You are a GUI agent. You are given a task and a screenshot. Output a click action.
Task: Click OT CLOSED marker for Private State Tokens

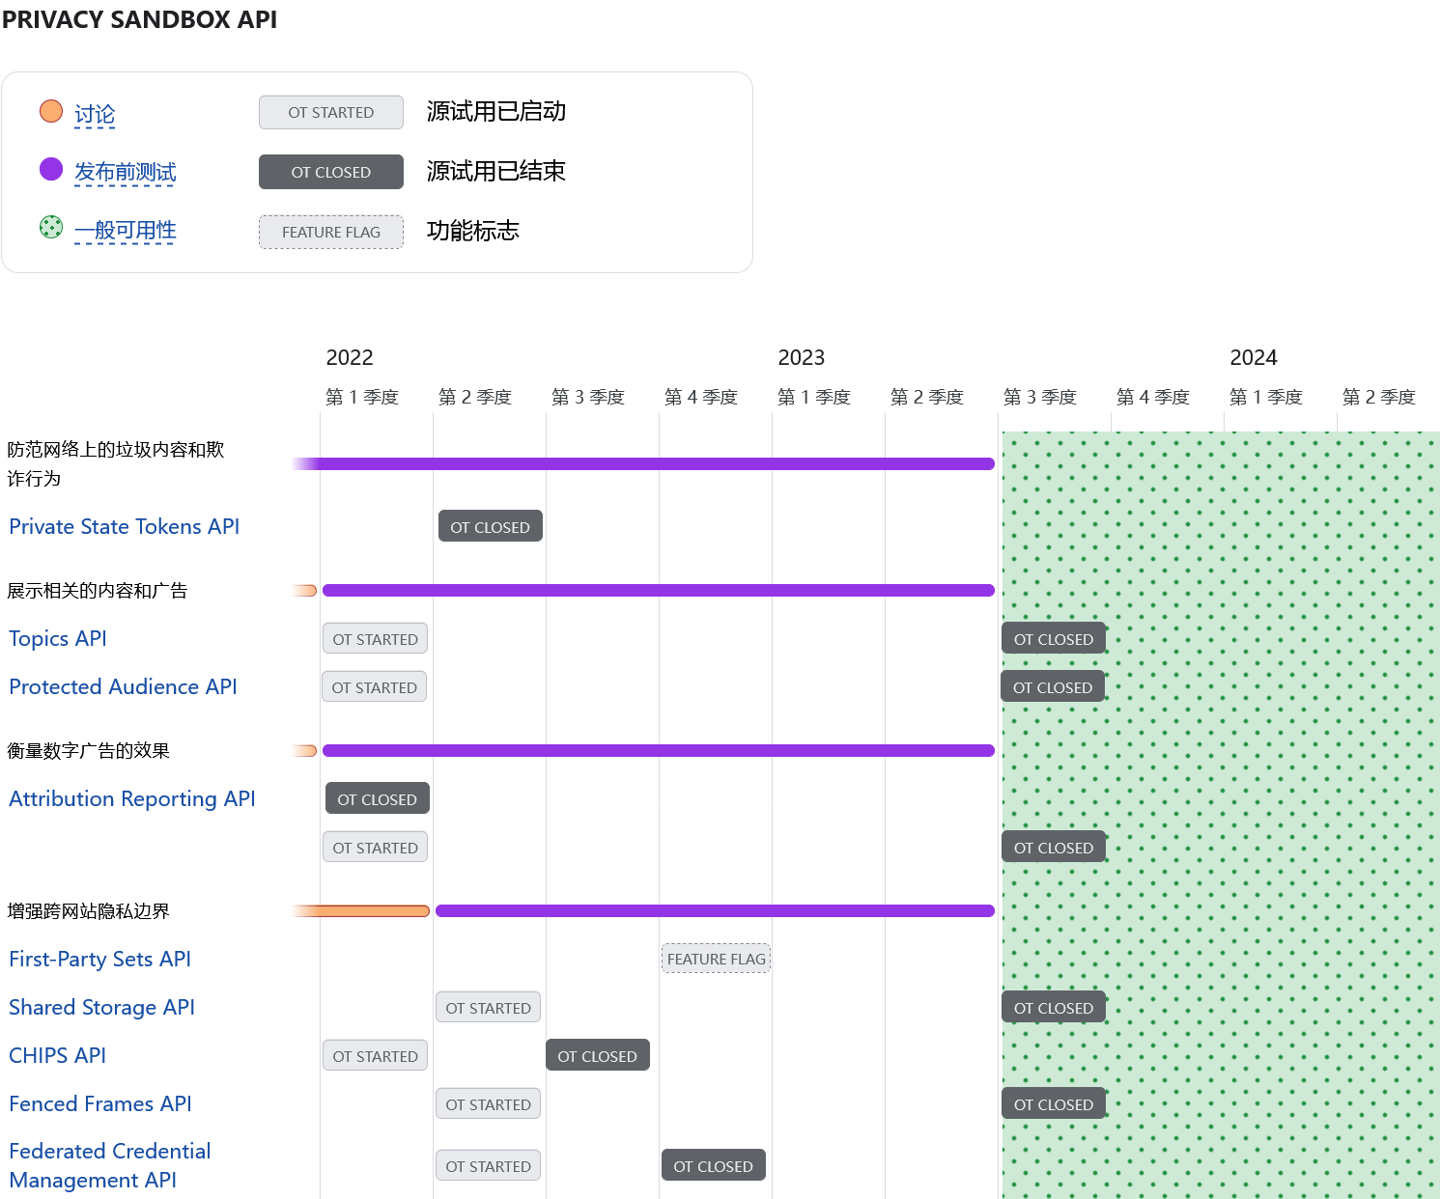pyautogui.click(x=490, y=527)
